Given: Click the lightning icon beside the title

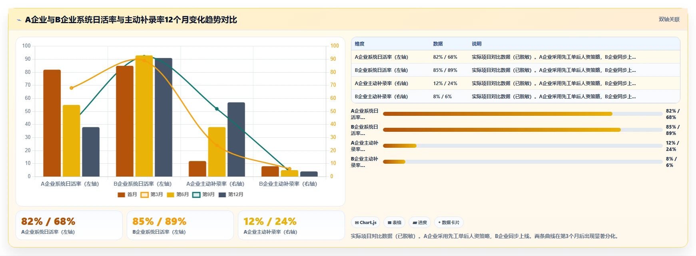Looking at the screenshot, I should pos(19,20).
